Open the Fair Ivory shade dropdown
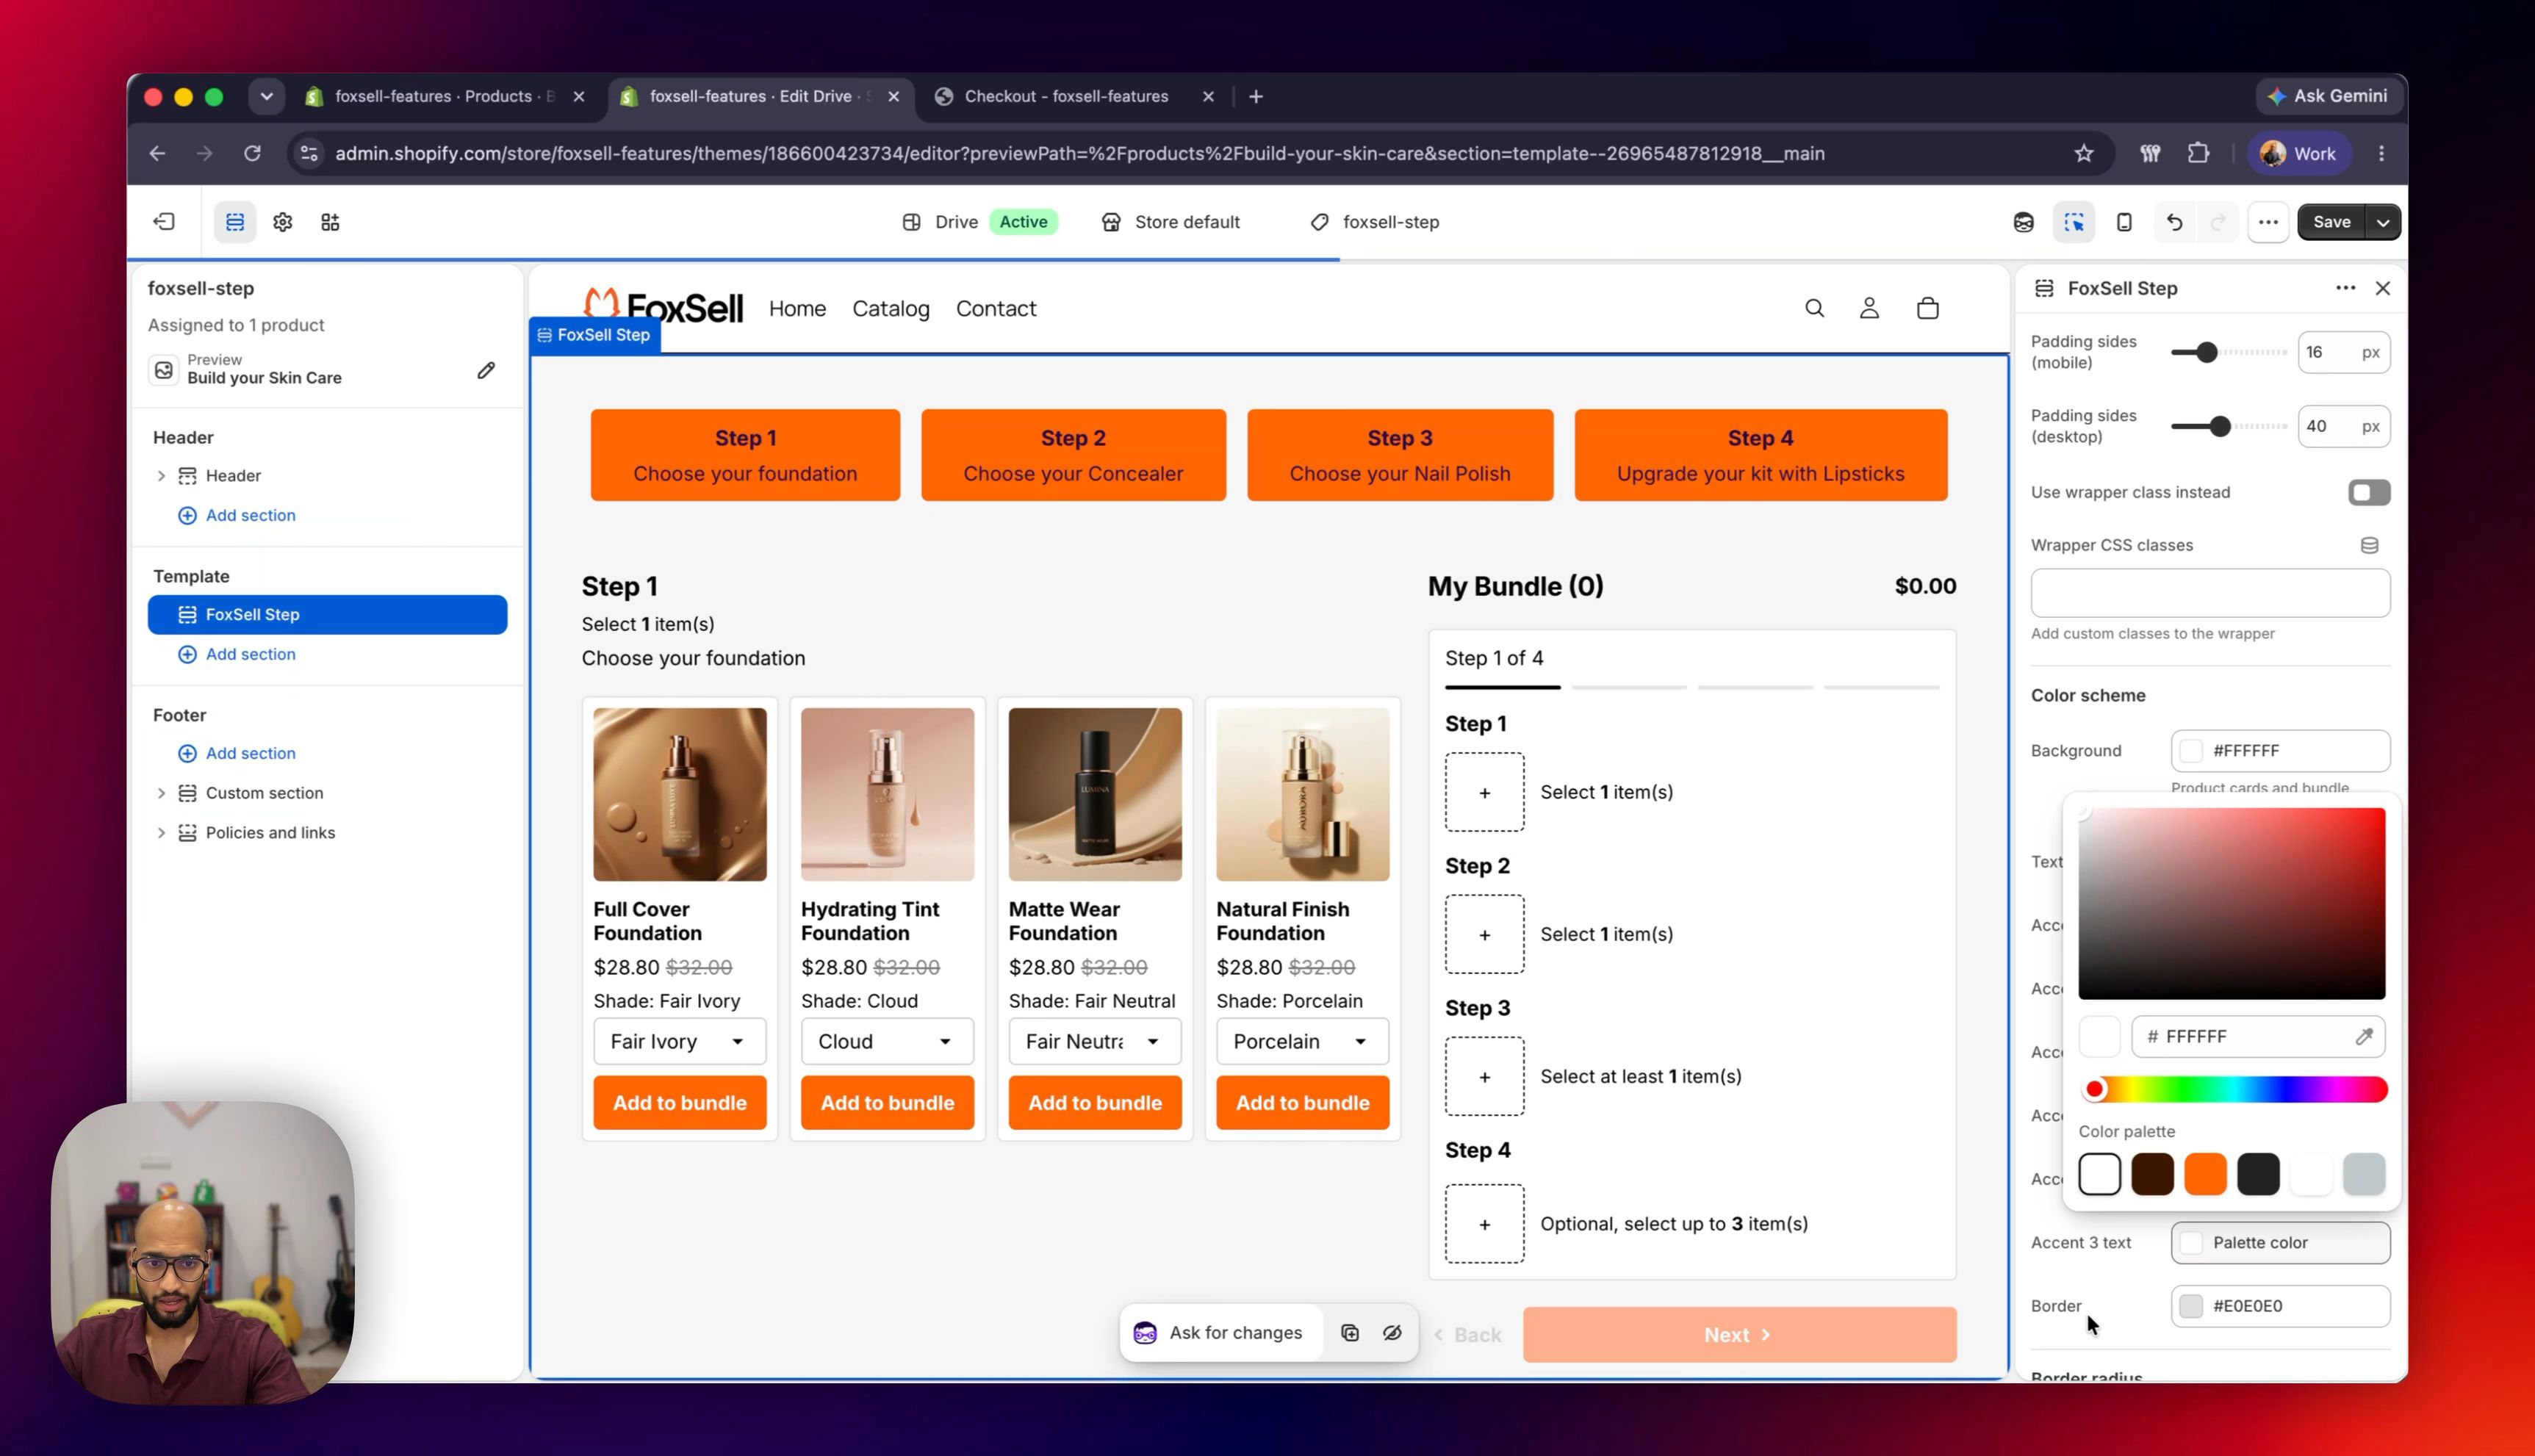The image size is (2535, 1456). 680,1041
